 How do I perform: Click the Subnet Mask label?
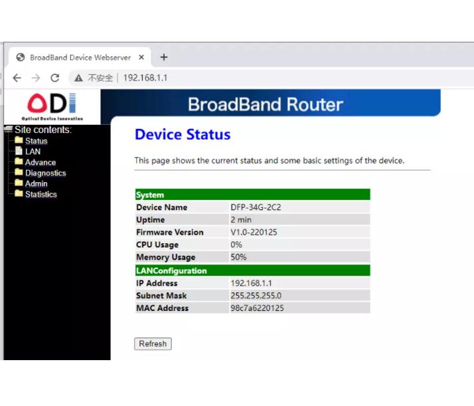click(161, 296)
